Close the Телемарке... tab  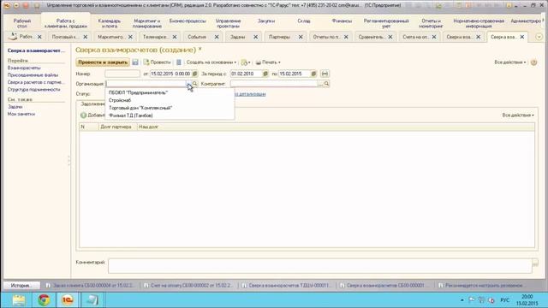coord(175,37)
